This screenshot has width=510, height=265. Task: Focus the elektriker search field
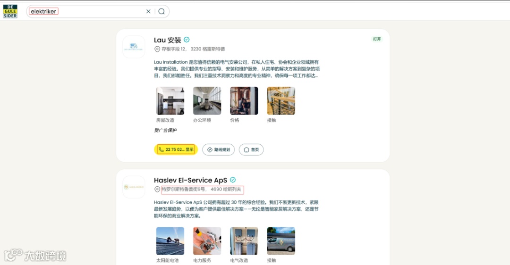coord(98,11)
